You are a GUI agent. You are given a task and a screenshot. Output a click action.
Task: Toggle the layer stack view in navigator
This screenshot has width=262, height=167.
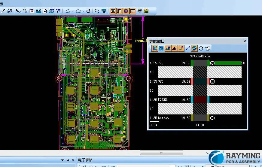tap(194, 48)
